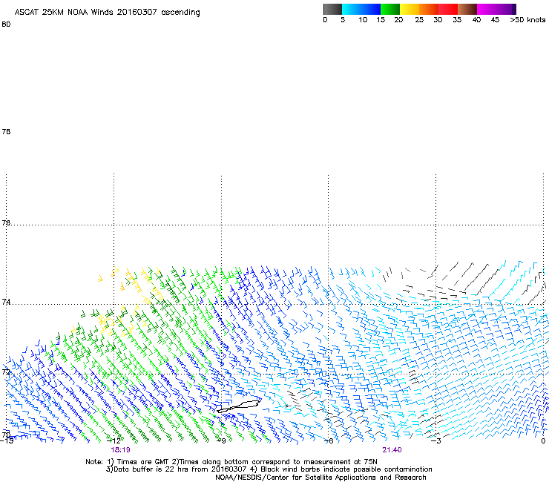Click the note line starting 'Note: 1) Times are GMT'

(231, 462)
